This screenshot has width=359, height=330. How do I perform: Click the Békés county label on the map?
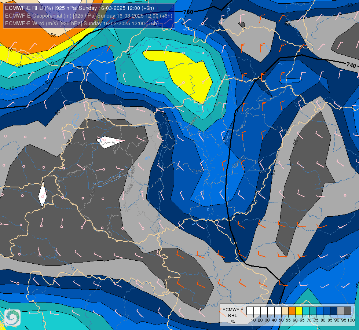click(x=238, y=162)
